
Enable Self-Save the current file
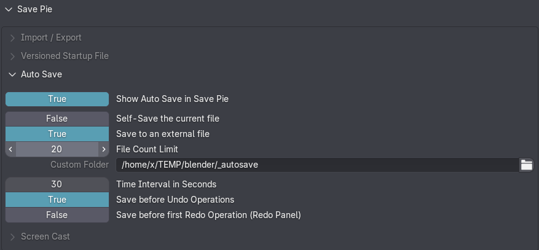tap(57, 119)
